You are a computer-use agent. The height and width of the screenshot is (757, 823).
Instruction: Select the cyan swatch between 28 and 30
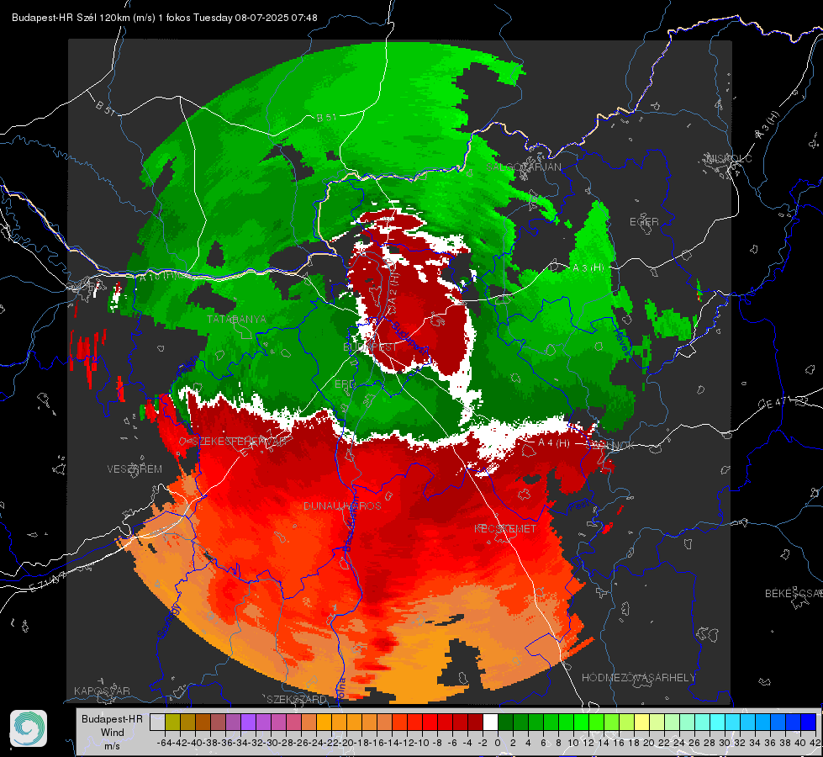pos(718,722)
